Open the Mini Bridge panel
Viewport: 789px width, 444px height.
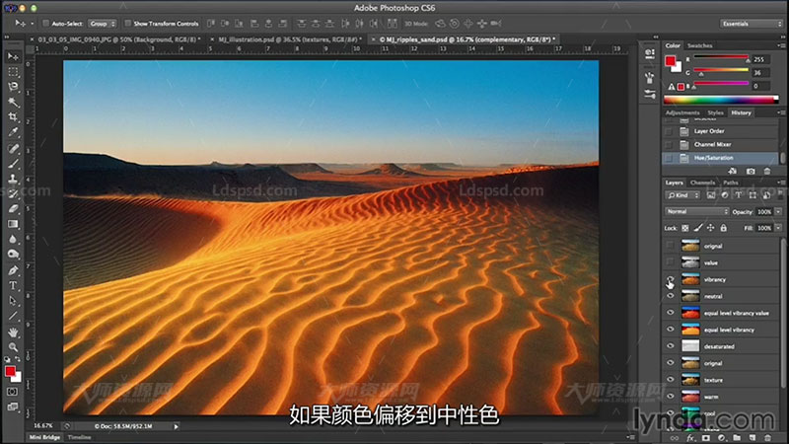44,437
